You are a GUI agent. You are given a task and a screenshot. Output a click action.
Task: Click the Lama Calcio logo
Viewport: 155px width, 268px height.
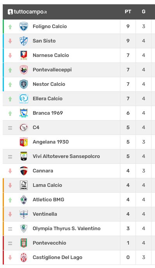point(24,185)
